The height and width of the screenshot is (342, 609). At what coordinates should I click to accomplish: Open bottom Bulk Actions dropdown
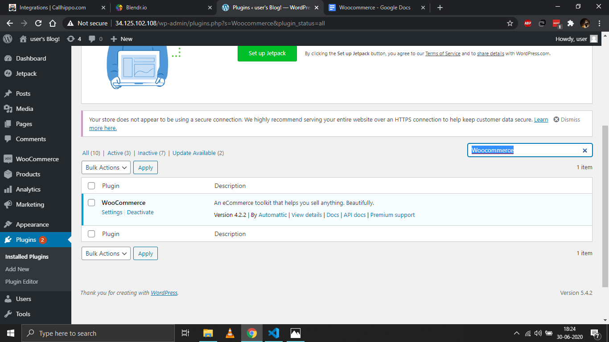[106, 253]
